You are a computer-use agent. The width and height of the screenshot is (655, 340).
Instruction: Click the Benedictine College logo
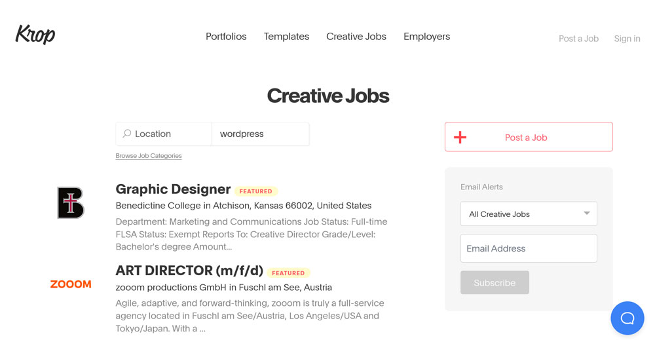71,202
